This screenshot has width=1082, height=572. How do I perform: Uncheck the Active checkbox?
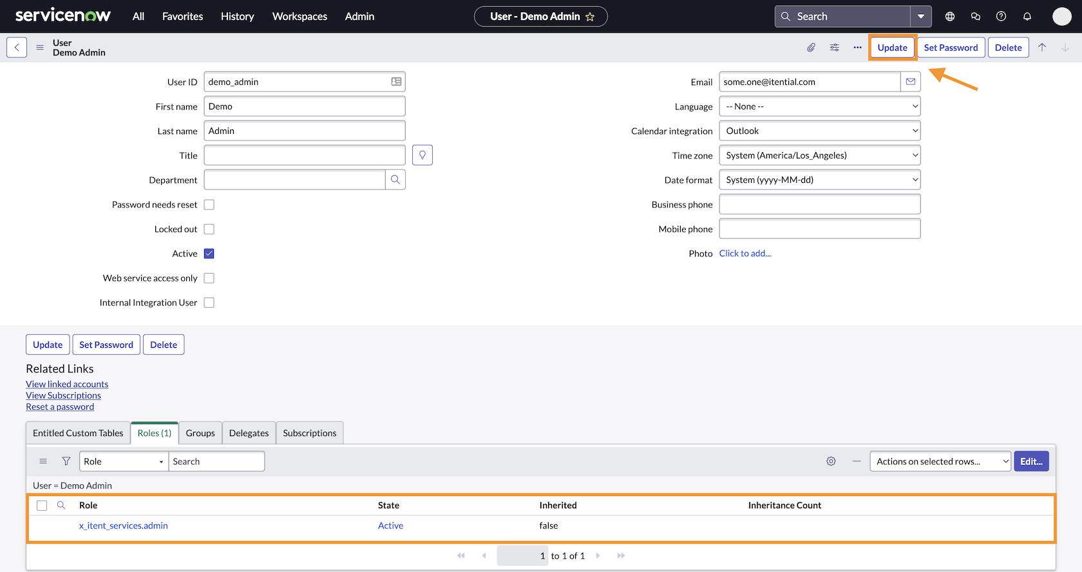[209, 254]
